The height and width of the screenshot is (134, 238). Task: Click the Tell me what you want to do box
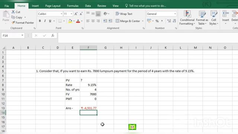[x=146, y=6]
